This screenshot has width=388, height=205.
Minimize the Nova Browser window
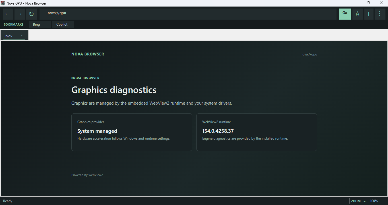coord(356,3)
